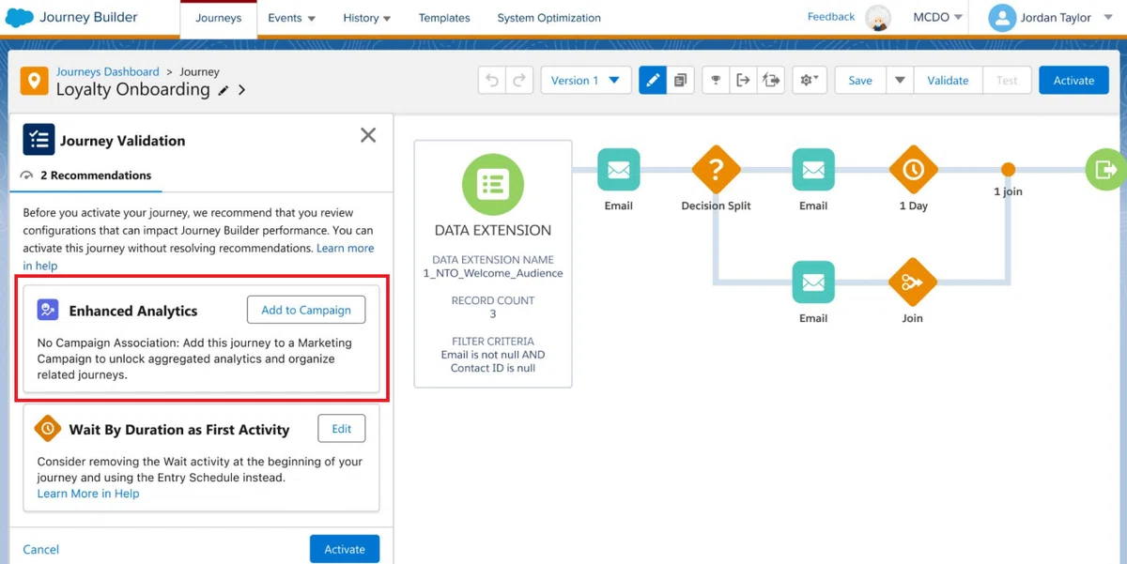Click Cancel in the validation panel
1127x564 pixels.
click(x=41, y=549)
